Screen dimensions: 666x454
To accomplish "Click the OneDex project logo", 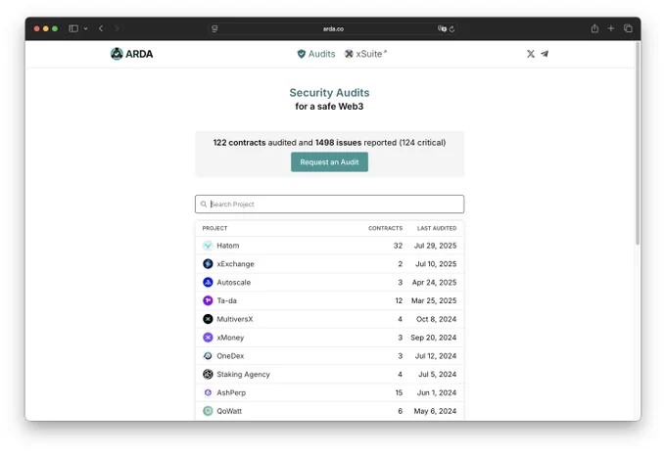I will coord(208,356).
